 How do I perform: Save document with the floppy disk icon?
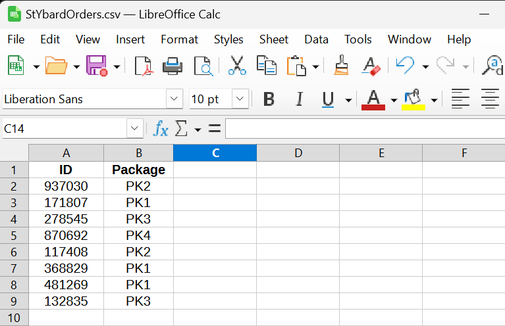pos(96,66)
